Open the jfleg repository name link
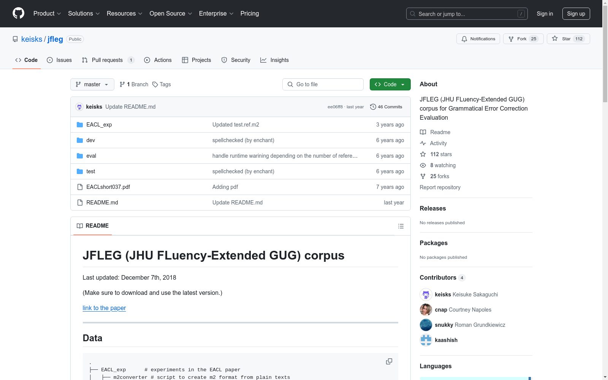The width and height of the screenshot is (608, 380). 55,39
